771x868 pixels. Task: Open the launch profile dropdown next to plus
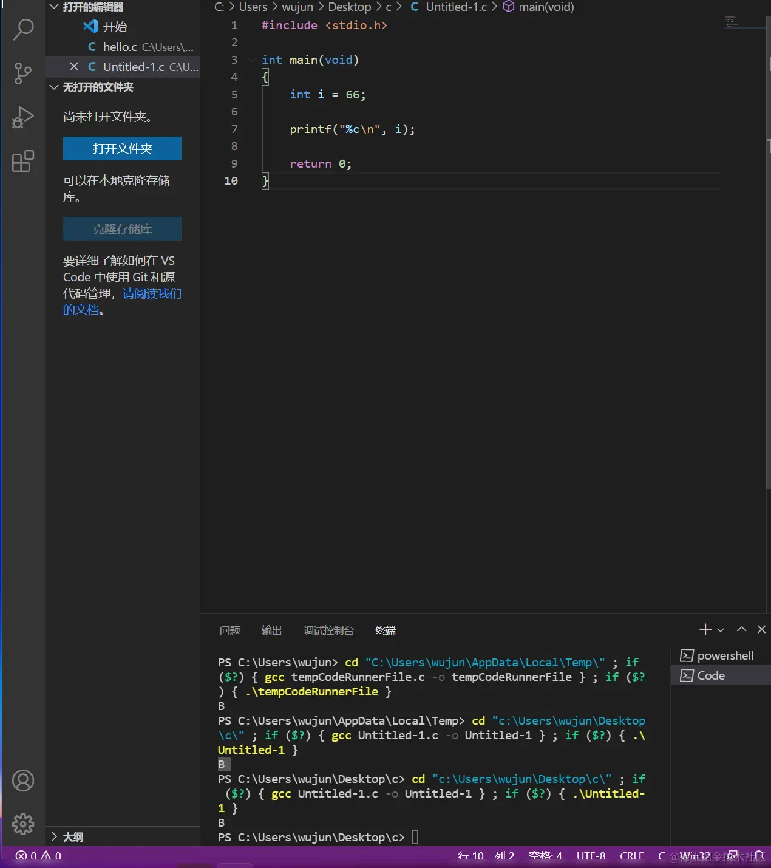pos(721,630)
